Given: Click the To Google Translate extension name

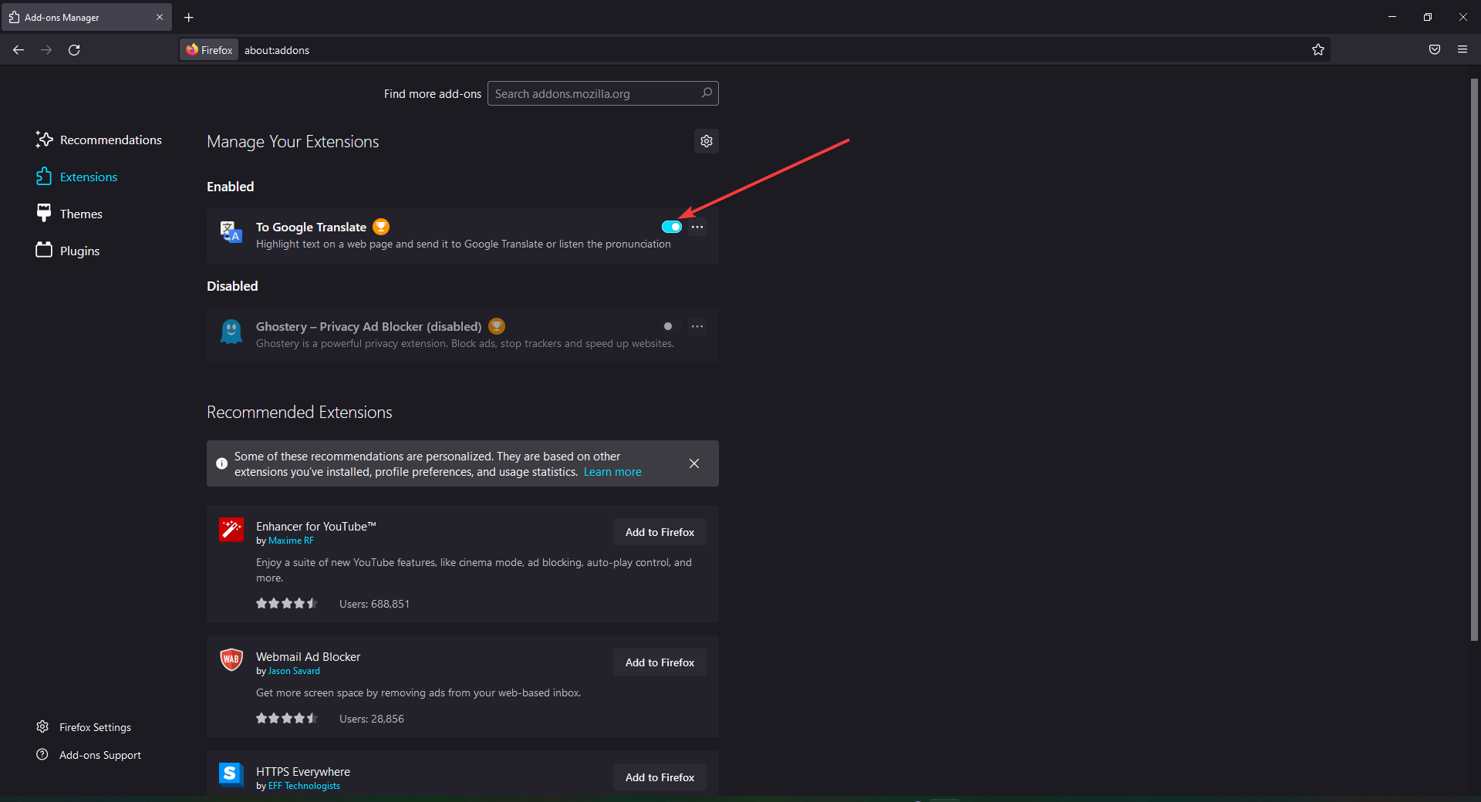Looking at the screenshot, I should pos(311,227).
